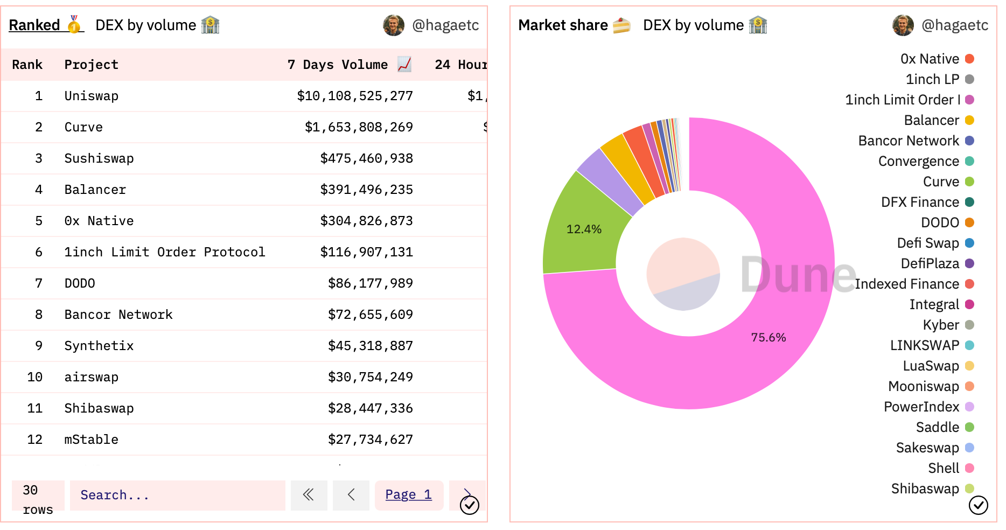The image size is (1006, 530).
Task: Click Balancer volume $391,496,235
Action: click(x=366, y=190)
